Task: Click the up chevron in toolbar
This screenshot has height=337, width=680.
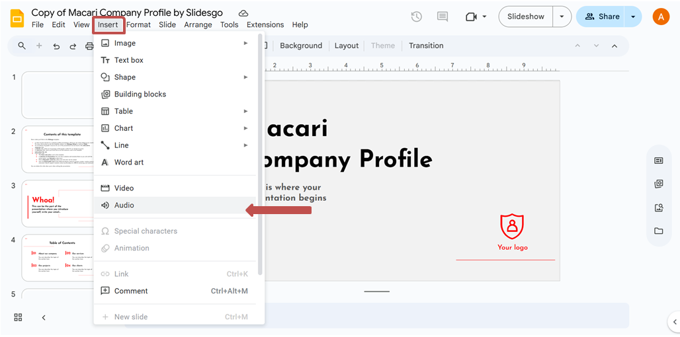Action: pos(577,46)
